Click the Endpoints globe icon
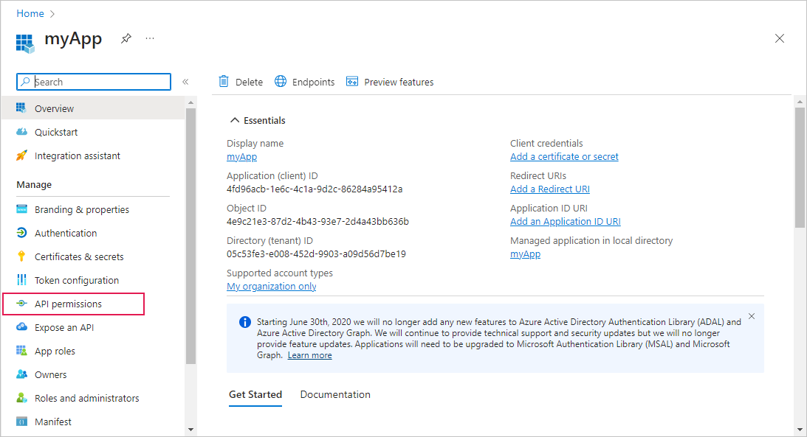This screenshot has width=807, height=437. point(281,81)
